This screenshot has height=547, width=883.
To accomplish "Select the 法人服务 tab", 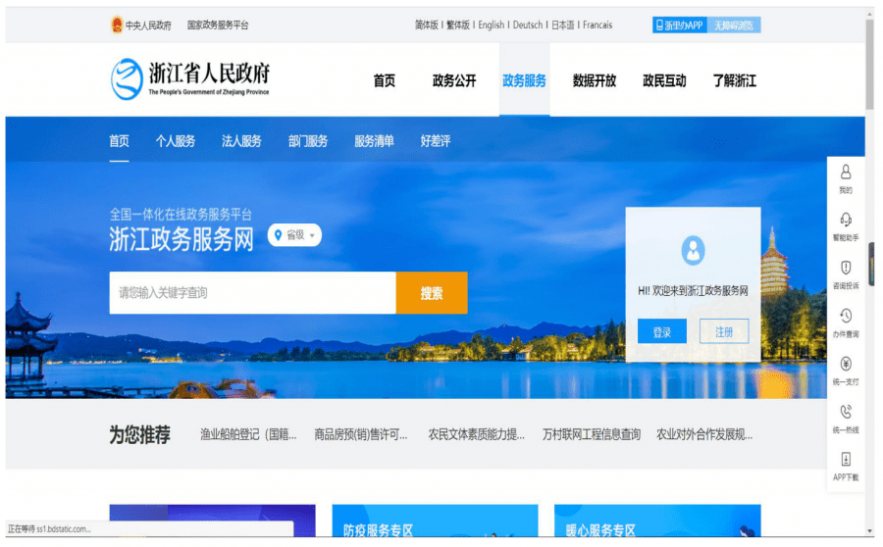I will [x=241, y=141].
